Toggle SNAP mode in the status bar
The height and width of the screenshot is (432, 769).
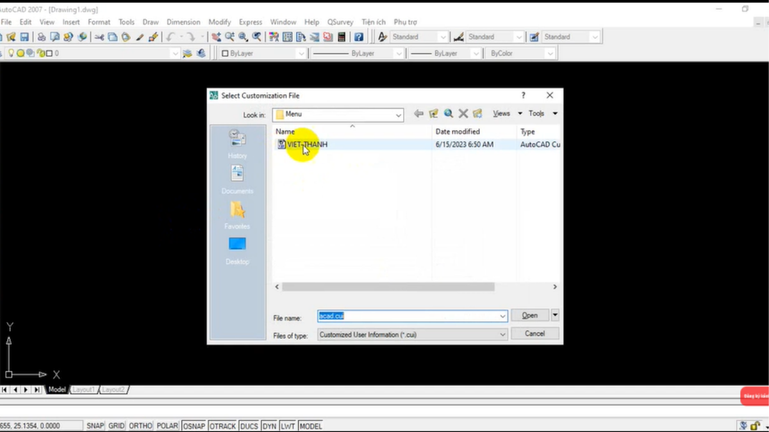coord(95,426)
